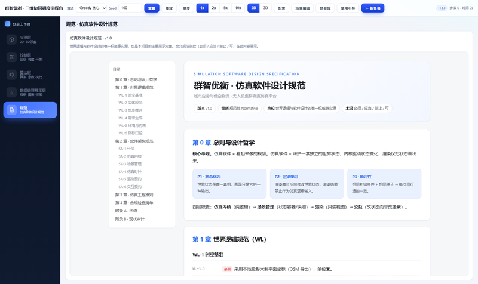Set playback speed to 2x
478x284 pixels.
point(214,8)
